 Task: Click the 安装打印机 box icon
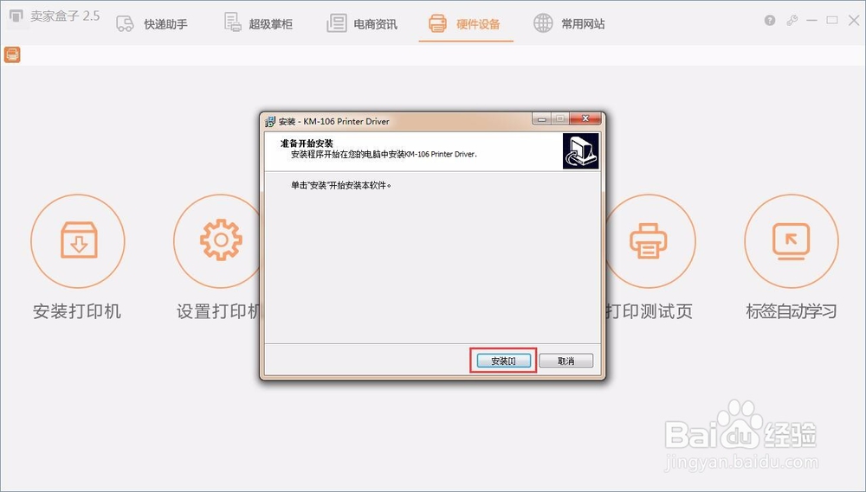[79, 240]
